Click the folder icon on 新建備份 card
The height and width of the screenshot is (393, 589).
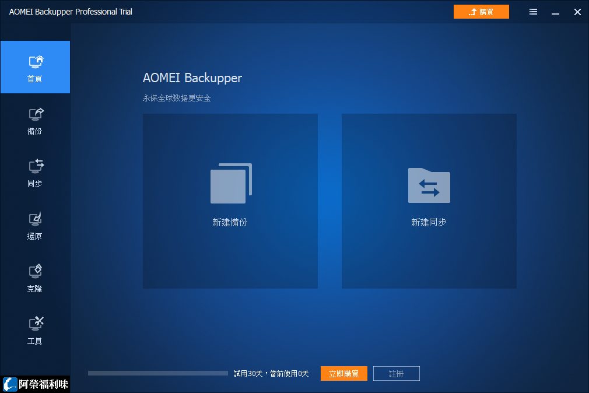pyautogui.click(x=230, y=183)
